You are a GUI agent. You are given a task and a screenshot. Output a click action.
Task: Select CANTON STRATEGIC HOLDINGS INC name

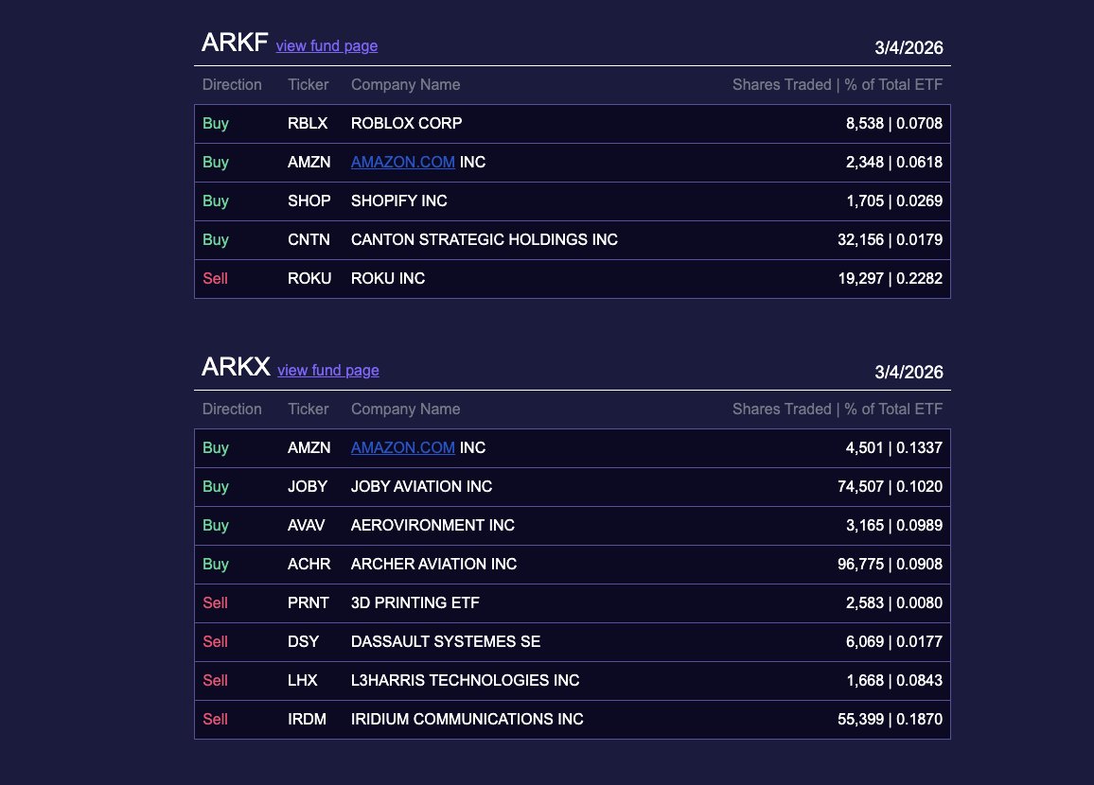click(485, 240)
